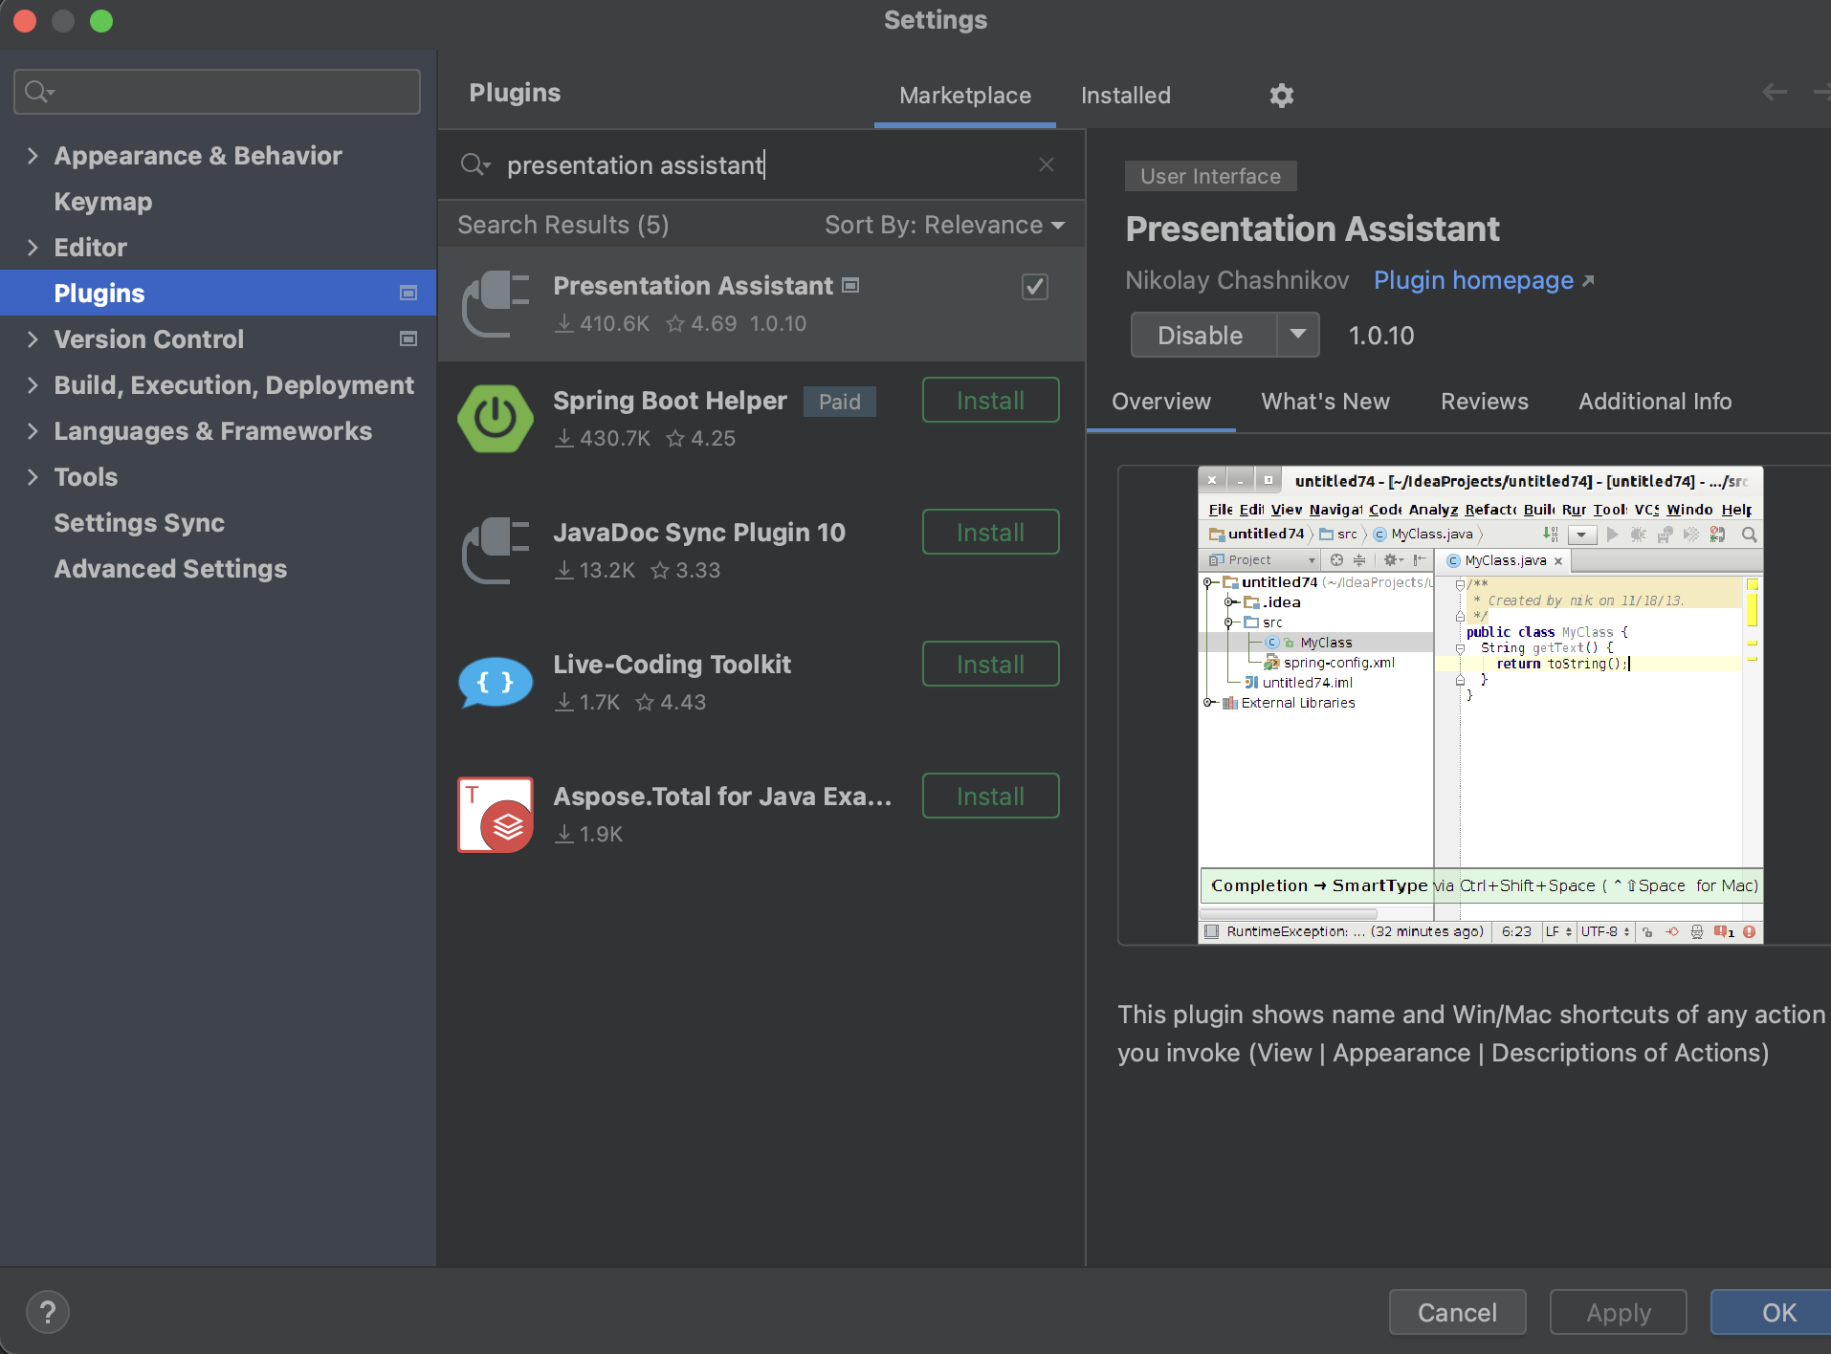Expand Languages & Frameworks section
Screen dimensions: 1831x1354
coord(33,430)
